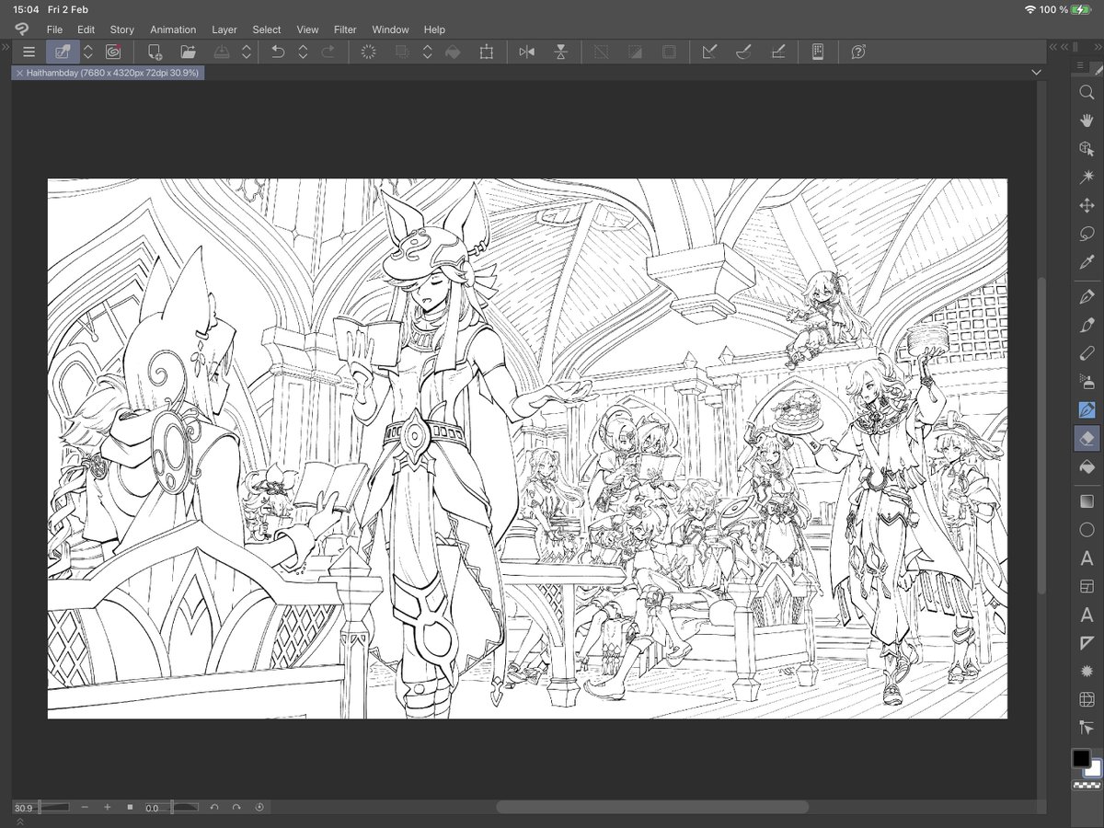Select the Move layer arrows tool

tap(1086, 206)
